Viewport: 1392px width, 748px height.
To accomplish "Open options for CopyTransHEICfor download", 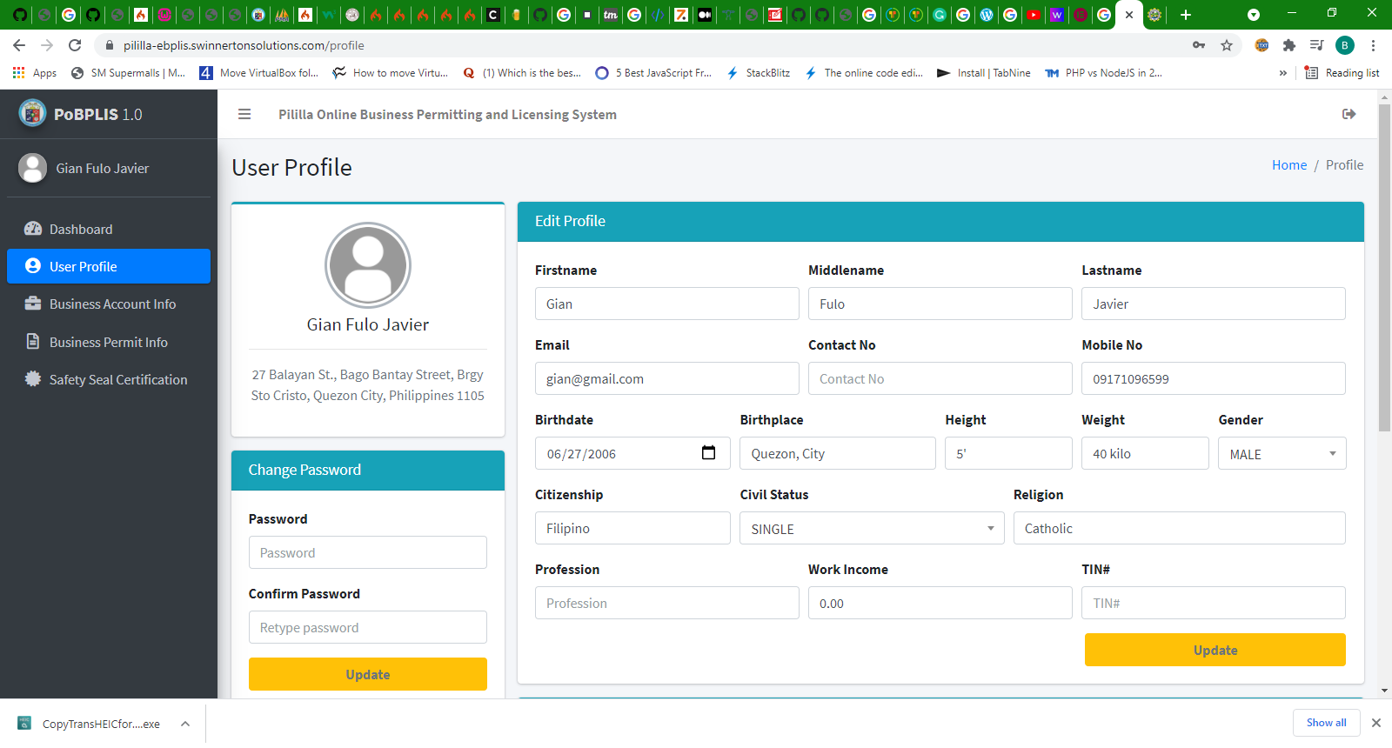I will (x=185, y=724).
